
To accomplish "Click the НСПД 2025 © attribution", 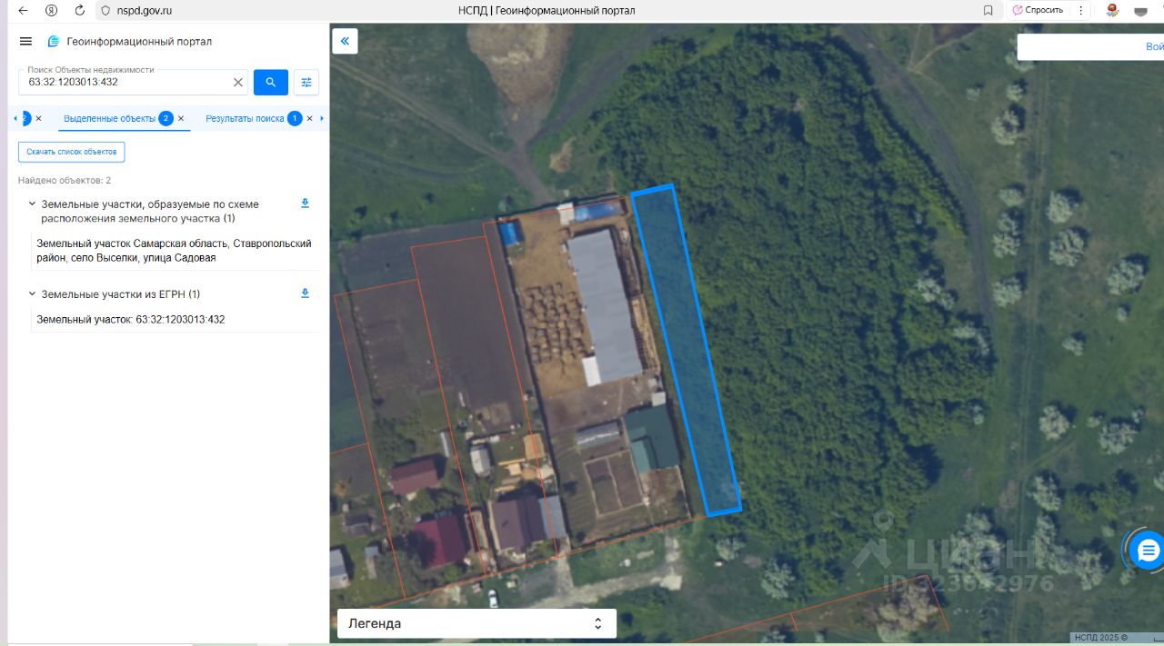I will coord(1100,638).
